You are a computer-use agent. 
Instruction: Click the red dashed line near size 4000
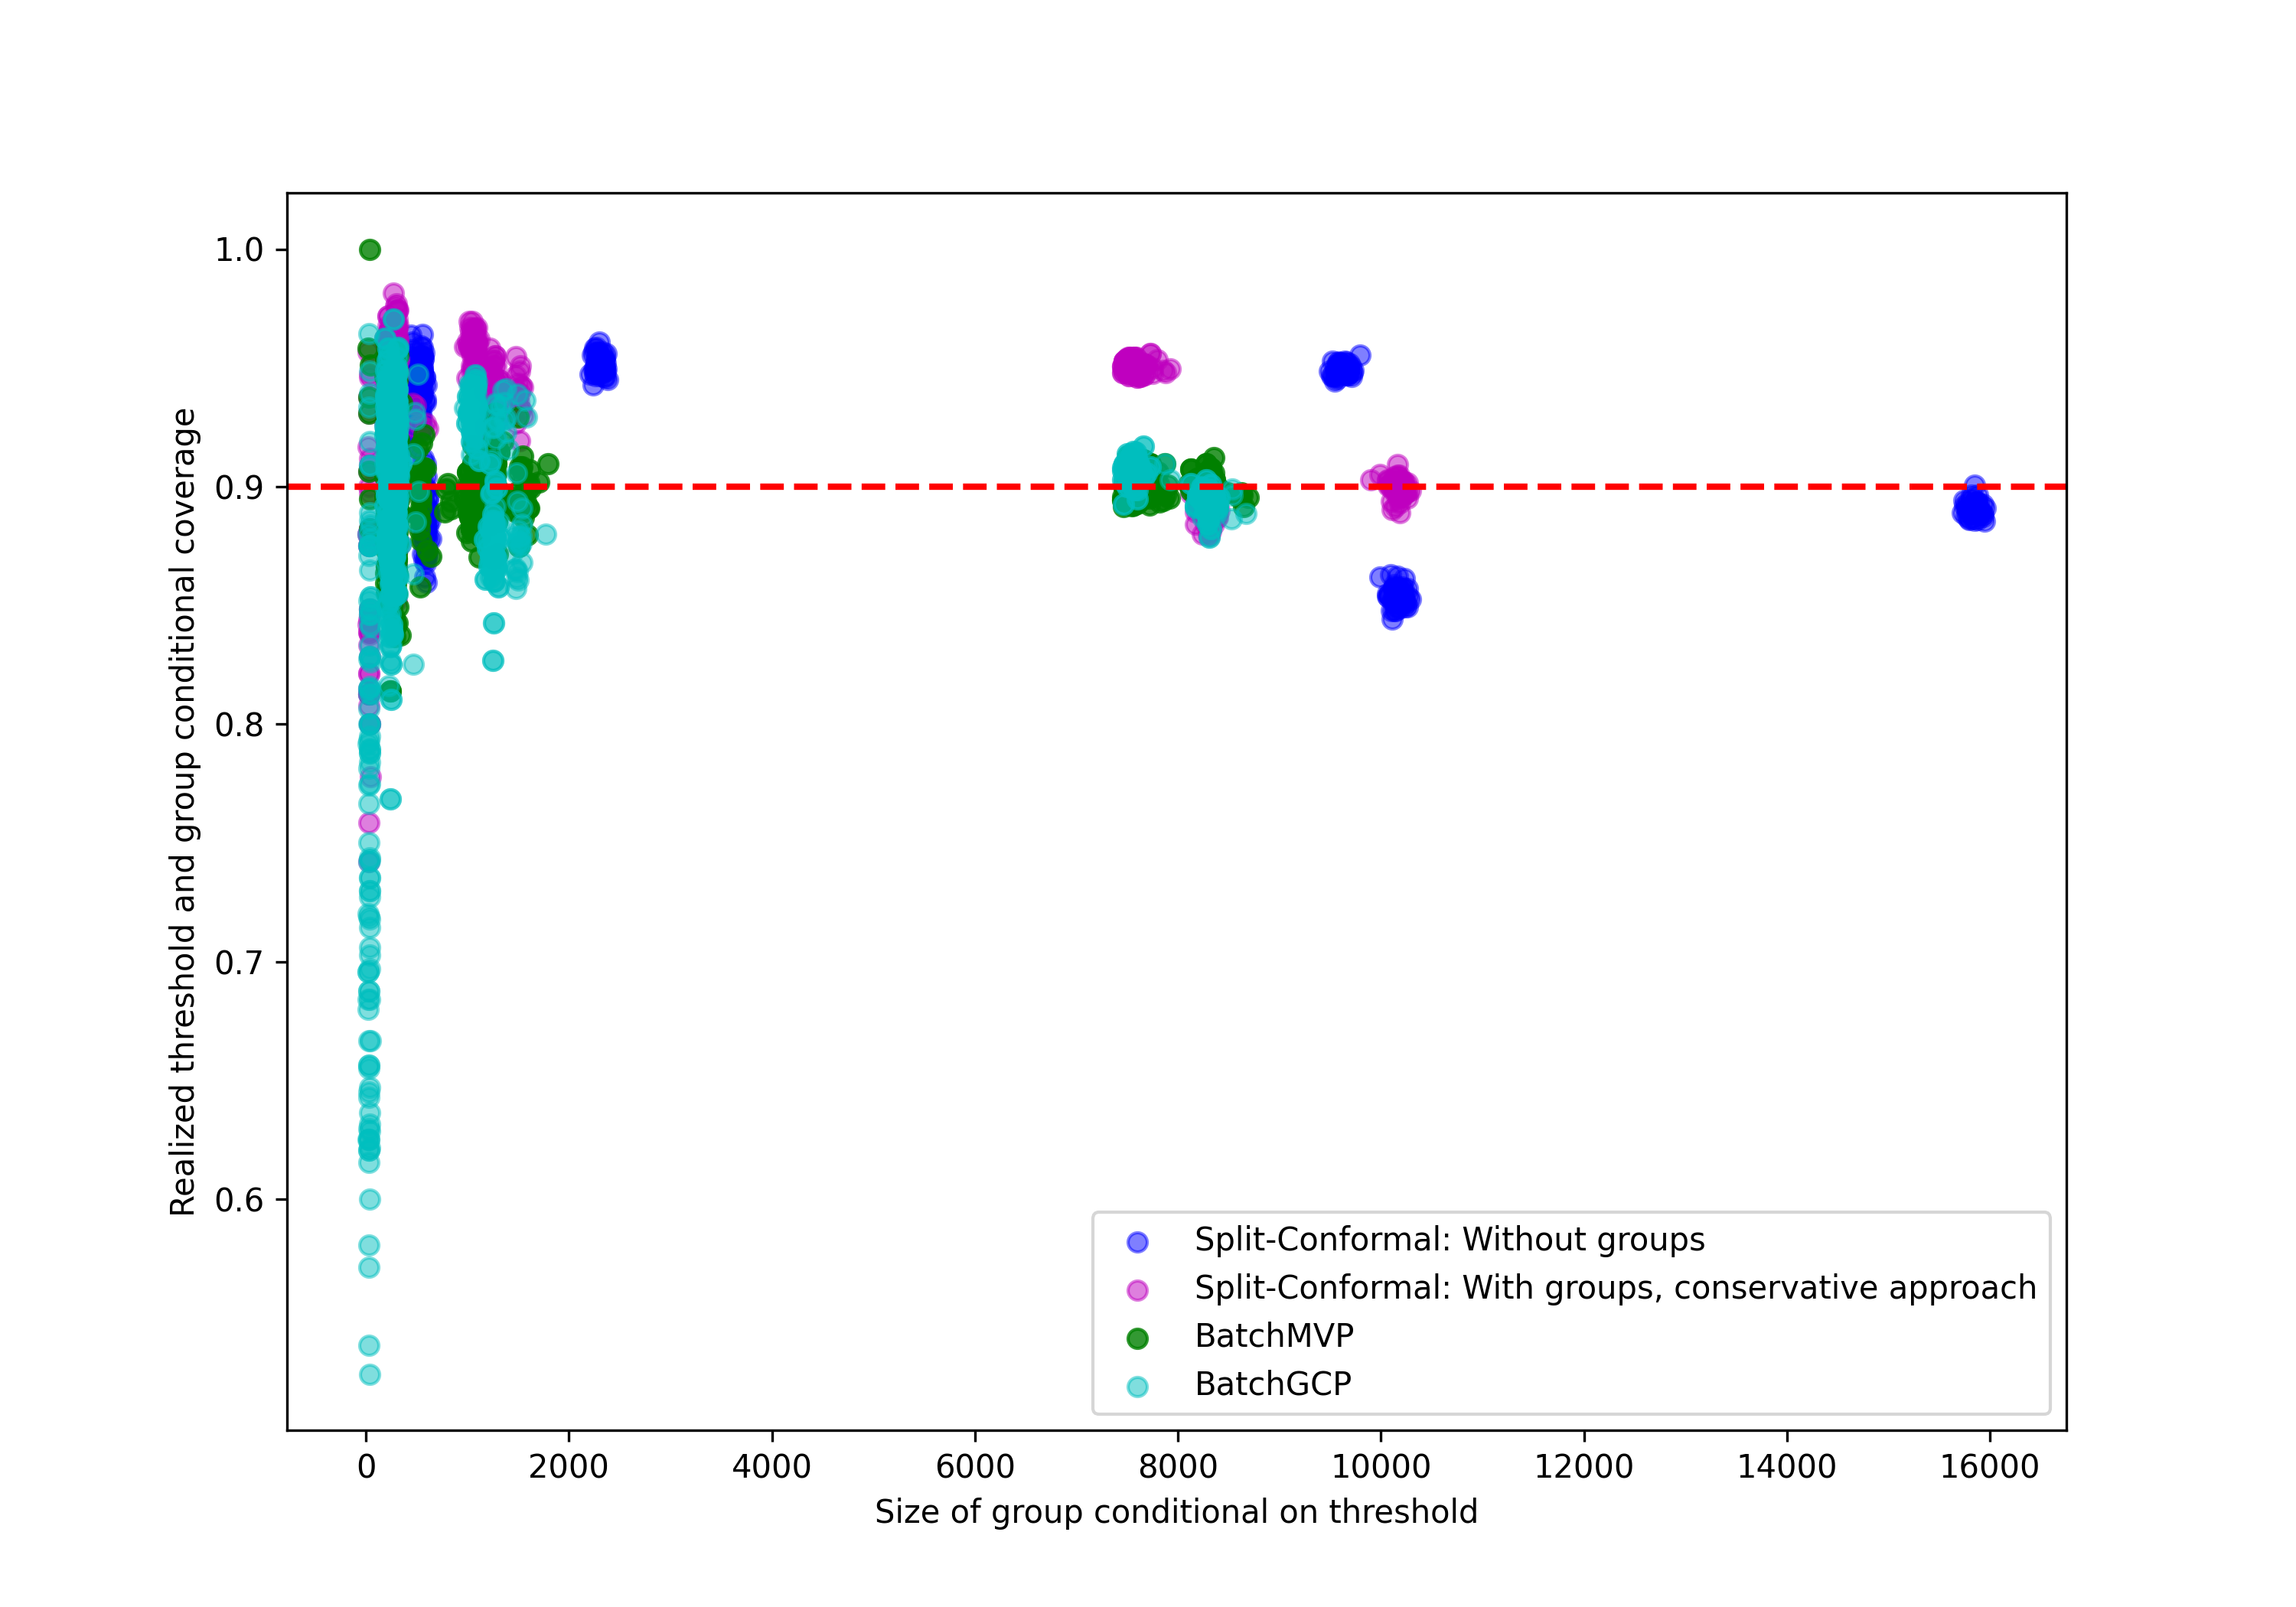click(772, 487)
